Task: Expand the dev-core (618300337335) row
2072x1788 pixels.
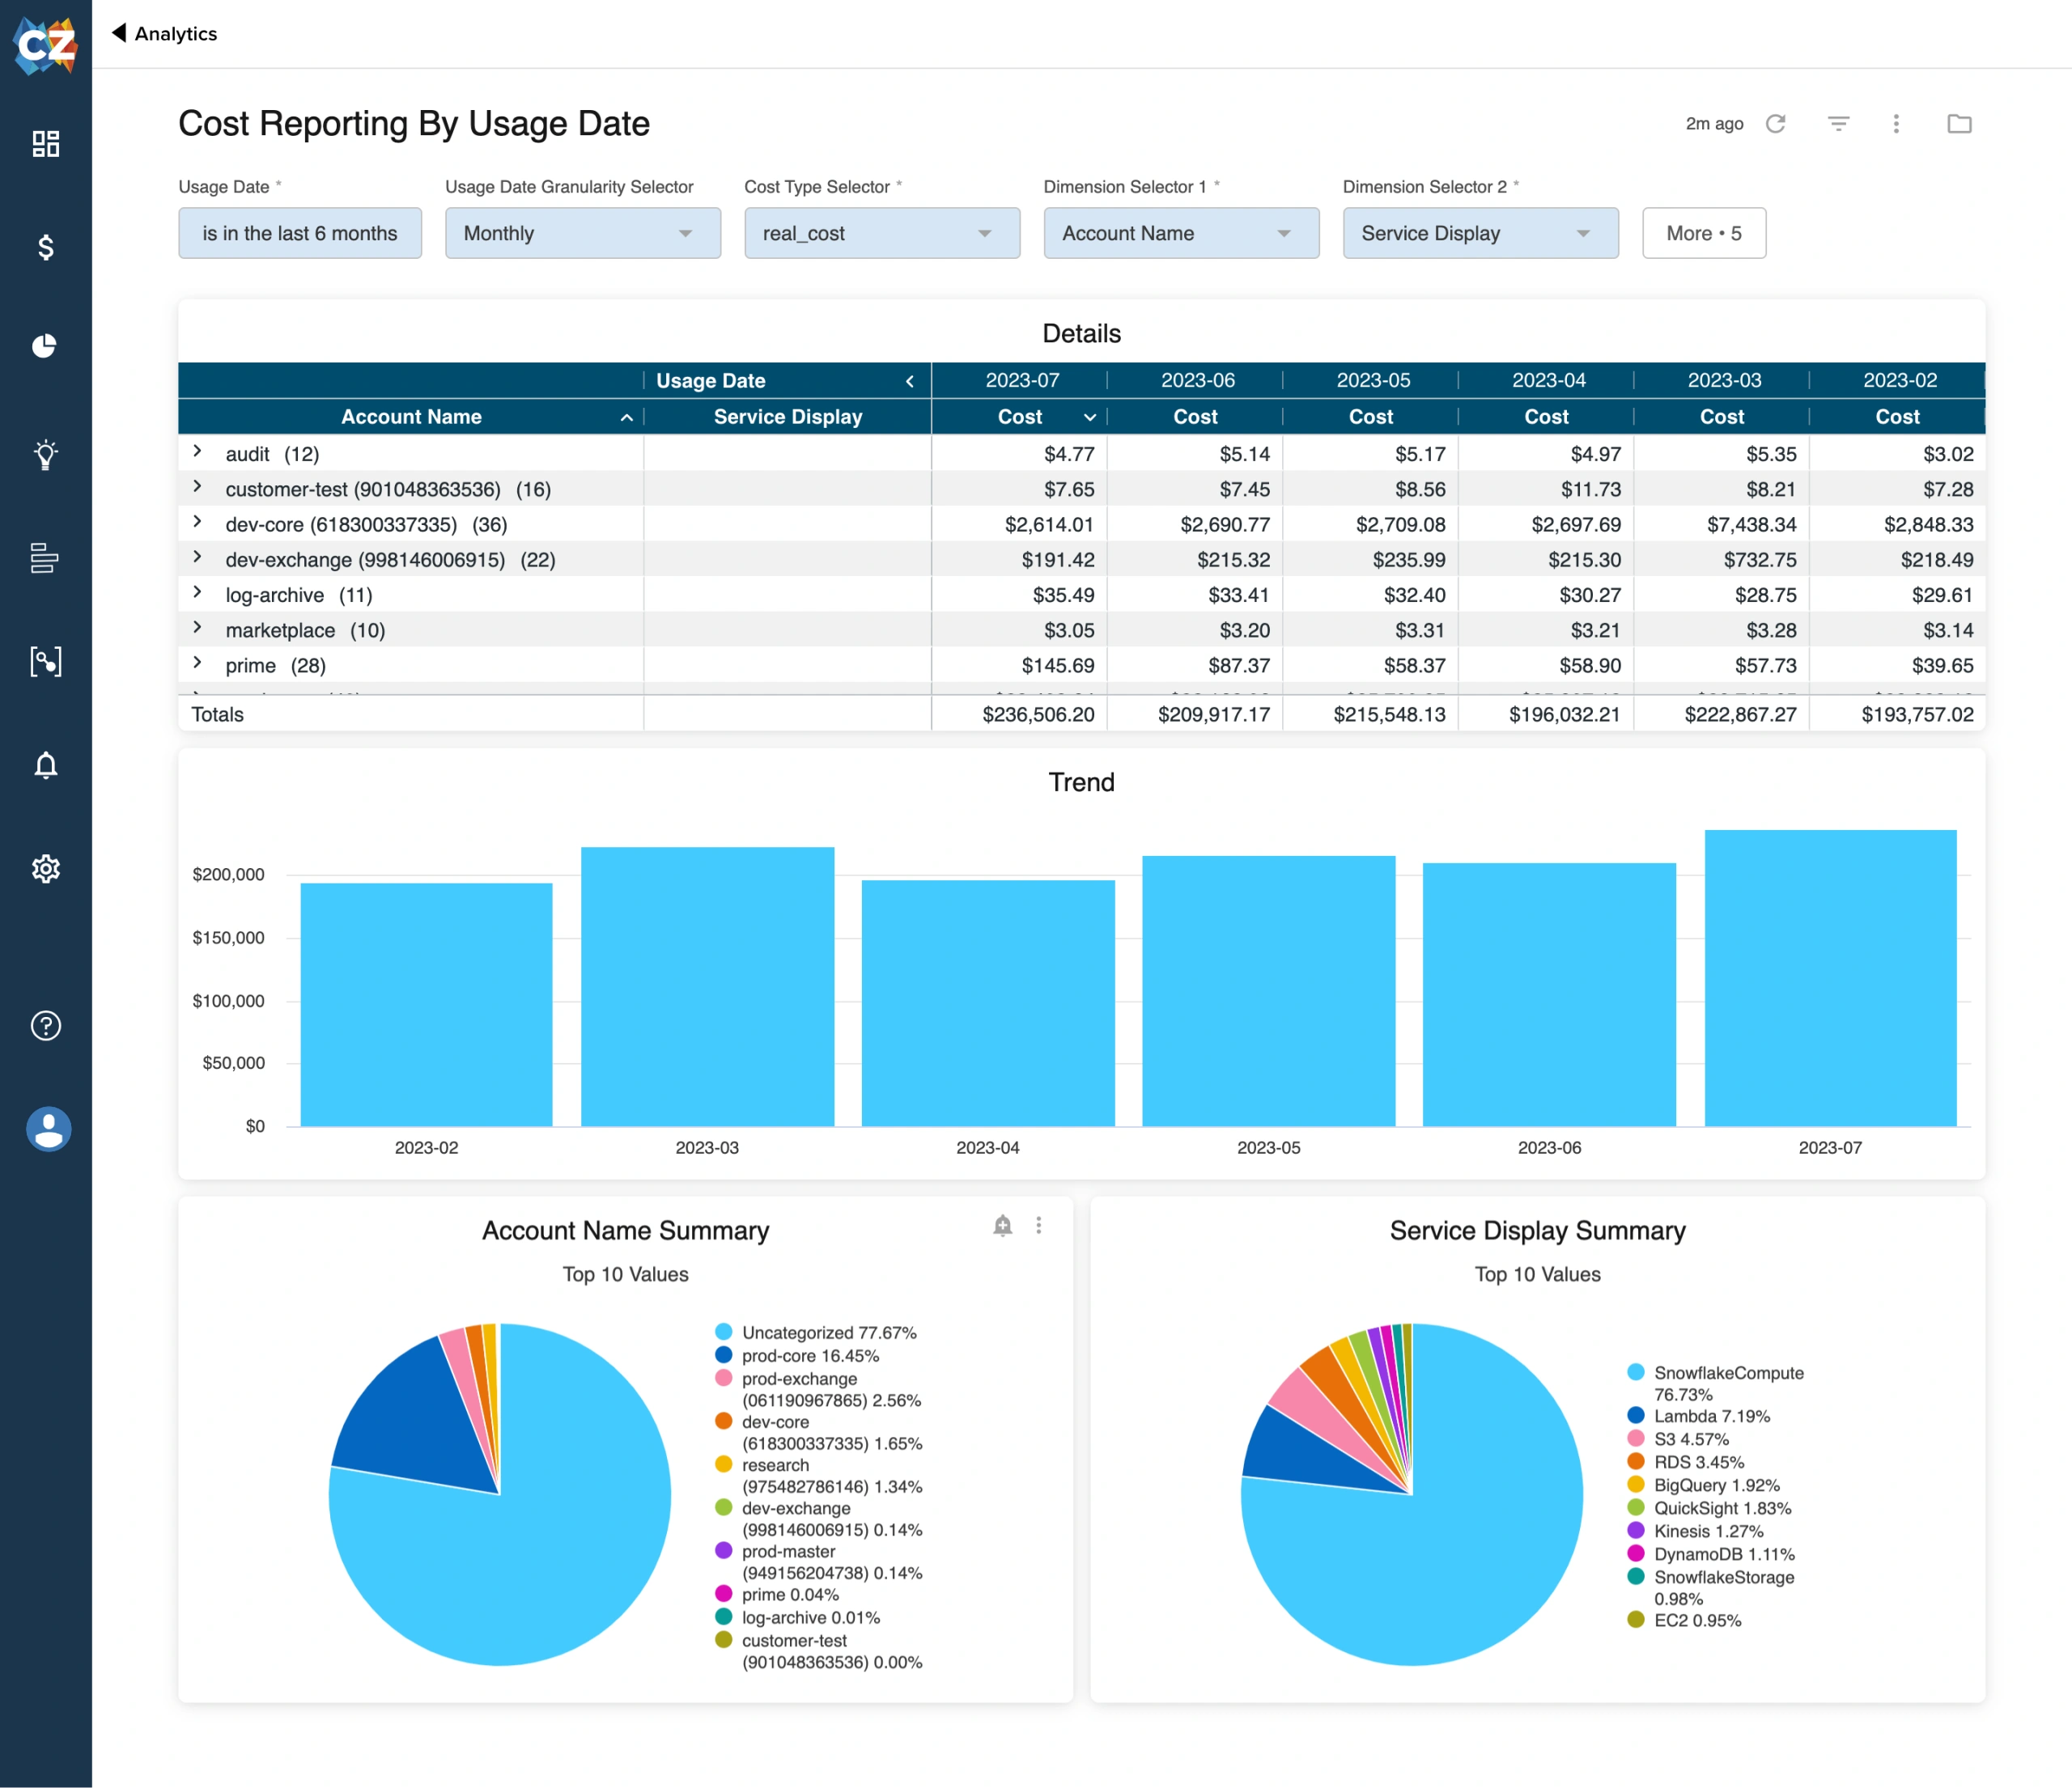Action: 197,522
